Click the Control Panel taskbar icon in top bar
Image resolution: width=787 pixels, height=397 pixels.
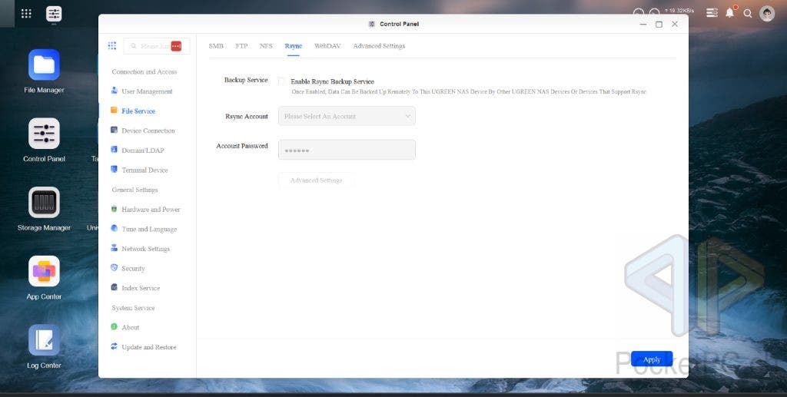(x=54, y=14)
